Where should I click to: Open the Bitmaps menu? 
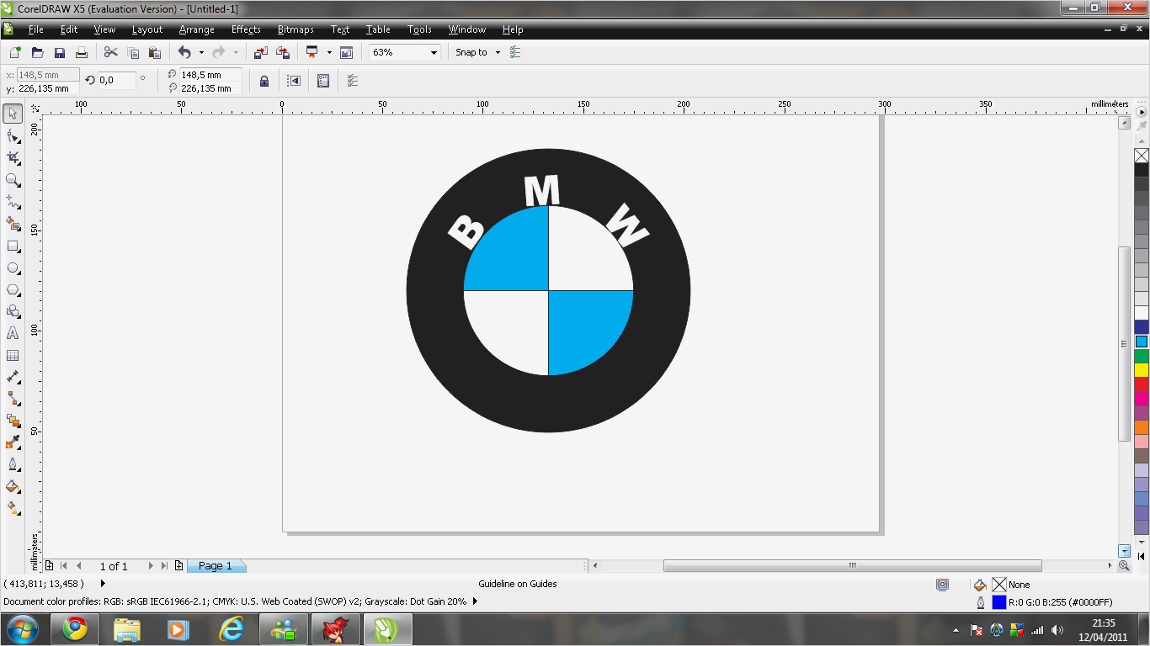click(295, 29)
